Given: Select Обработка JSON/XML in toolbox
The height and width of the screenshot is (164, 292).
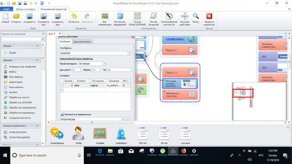Looking at the screenshot, I should (x=21, y=102).
